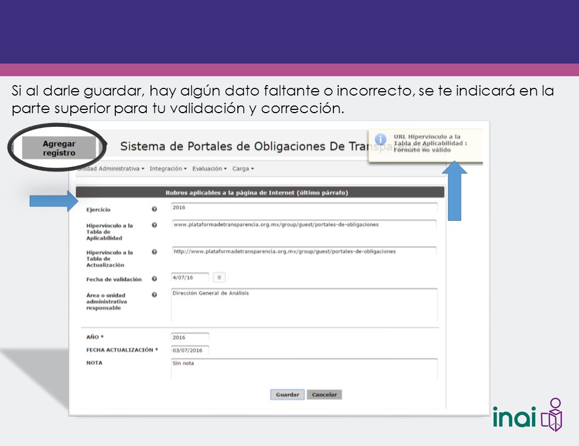Viewport: 579px width, 446px height.
Task: Click the Guardar button
Action: [287, 395]
